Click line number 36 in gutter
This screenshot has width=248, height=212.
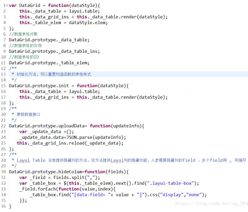3,206
